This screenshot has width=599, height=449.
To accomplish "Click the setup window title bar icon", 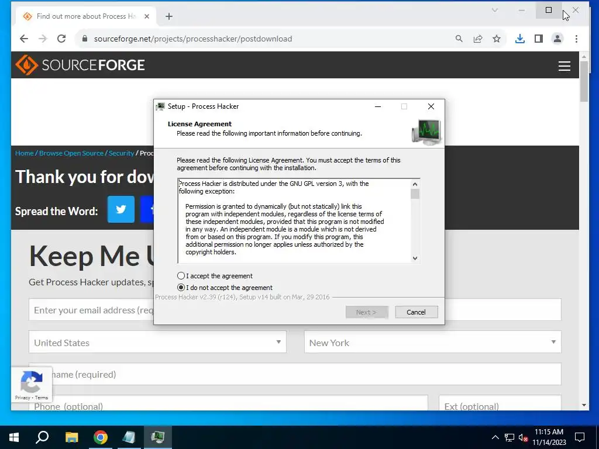I will click(160, 106).
